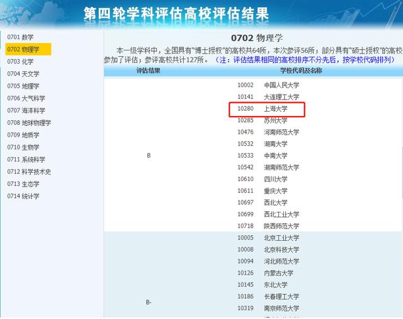Click the 评估结果 column header
The width and height of the screenshot is (403, 319).
[x=149, y=71]
